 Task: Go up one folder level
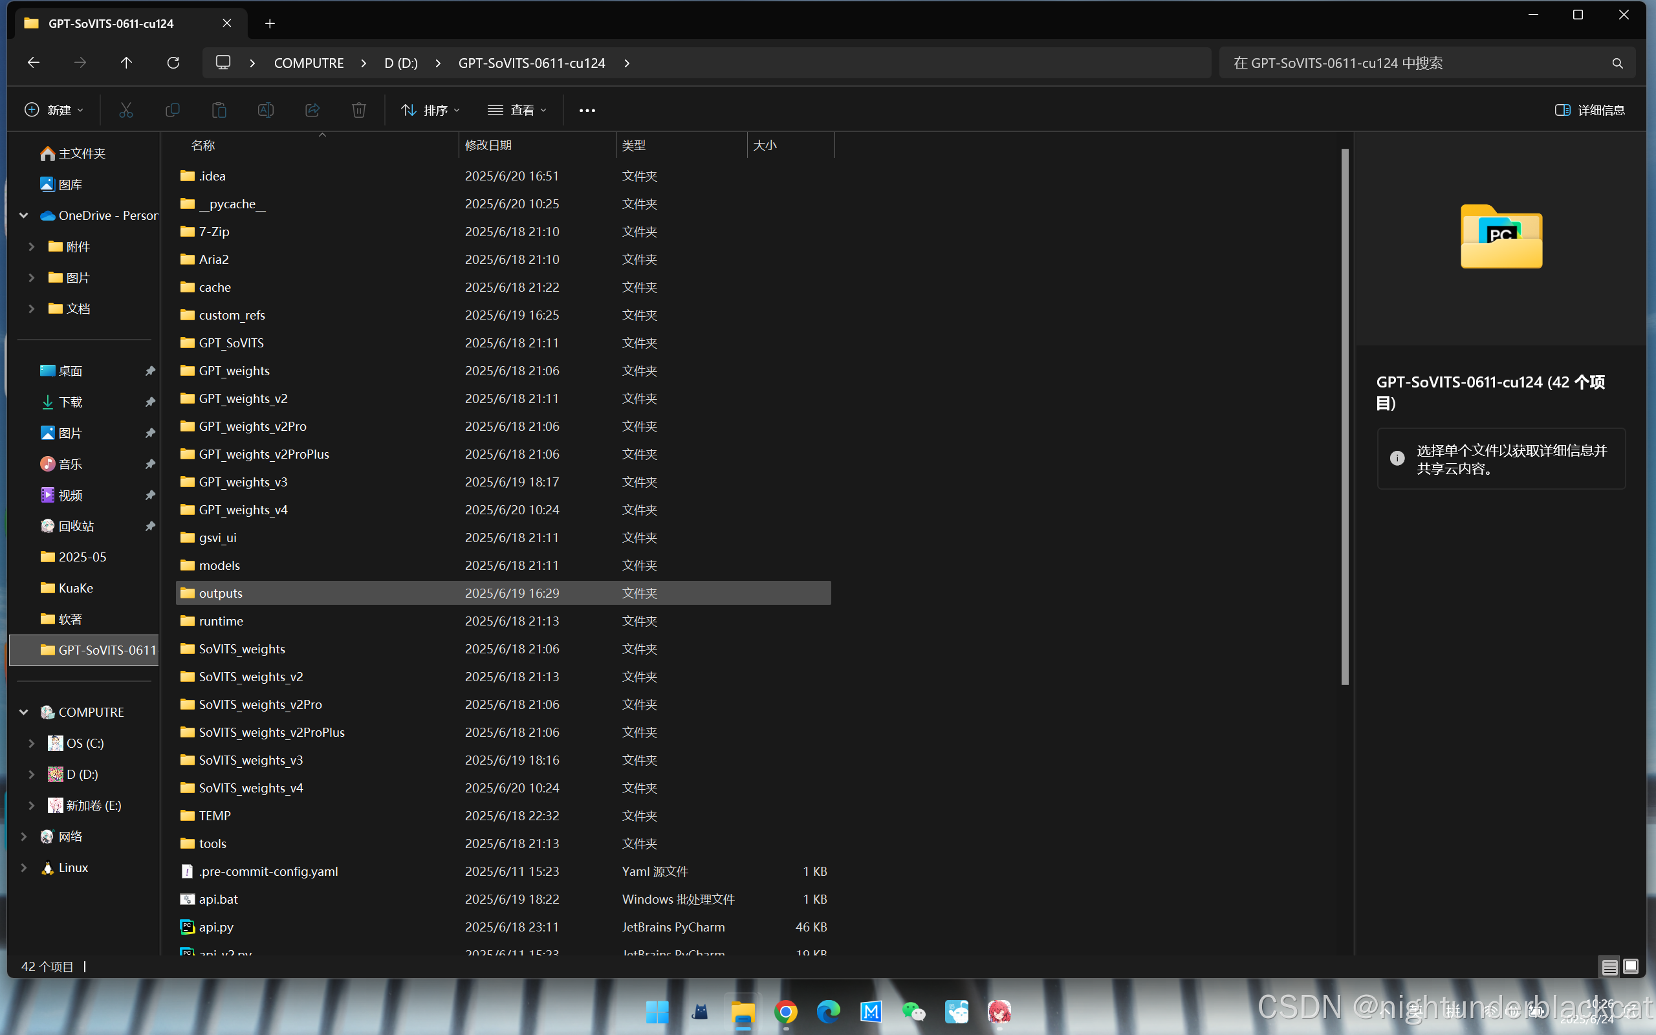pyautogui.click(x=126, y=63)
